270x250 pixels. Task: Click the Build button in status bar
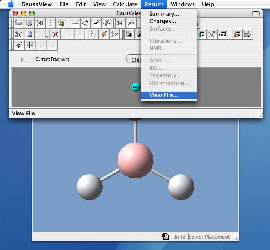tap(179, 237)
